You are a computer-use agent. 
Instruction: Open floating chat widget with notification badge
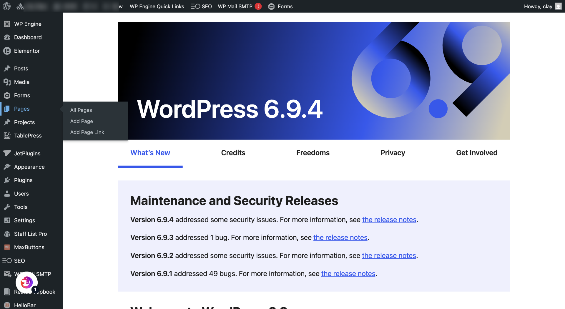[x=27, y=283]
